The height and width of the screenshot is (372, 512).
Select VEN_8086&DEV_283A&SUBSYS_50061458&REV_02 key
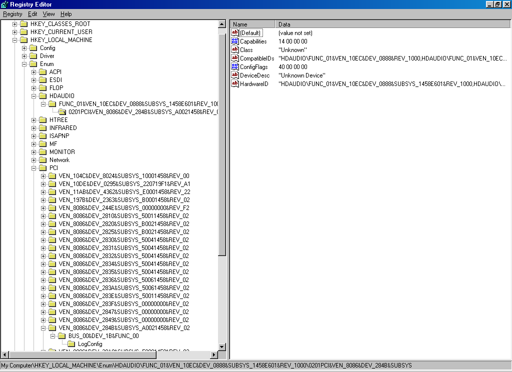click(x=124, y=288)
